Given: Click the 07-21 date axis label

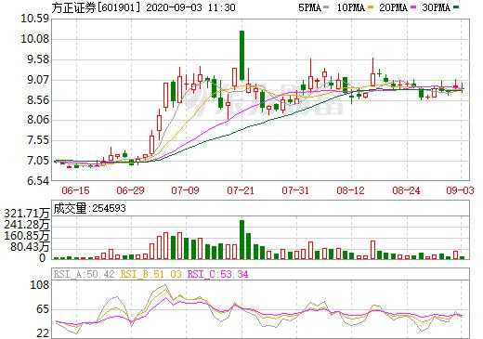Looking at the screenshot, I should [x=241, y=190].
